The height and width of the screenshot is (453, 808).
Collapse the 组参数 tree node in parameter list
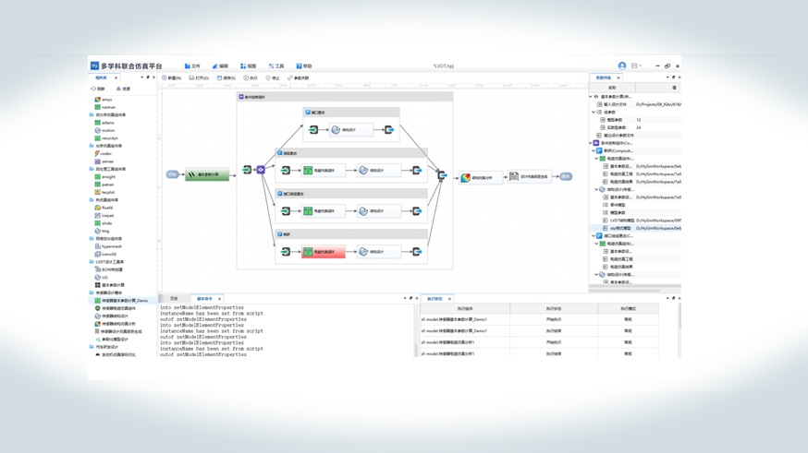click(x=594, y=113)
